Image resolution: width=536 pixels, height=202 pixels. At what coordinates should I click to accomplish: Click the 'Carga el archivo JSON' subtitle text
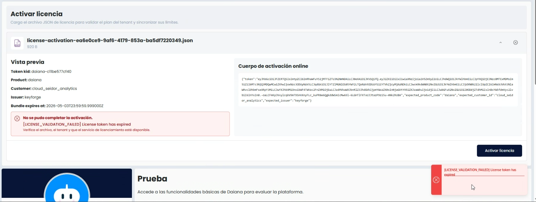tap(94, 23)
